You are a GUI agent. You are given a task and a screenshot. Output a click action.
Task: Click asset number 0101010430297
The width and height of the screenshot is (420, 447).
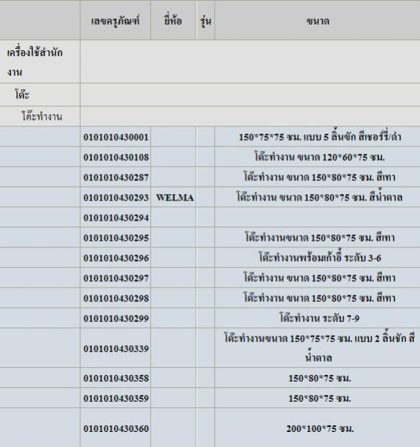tap(116, 278)
